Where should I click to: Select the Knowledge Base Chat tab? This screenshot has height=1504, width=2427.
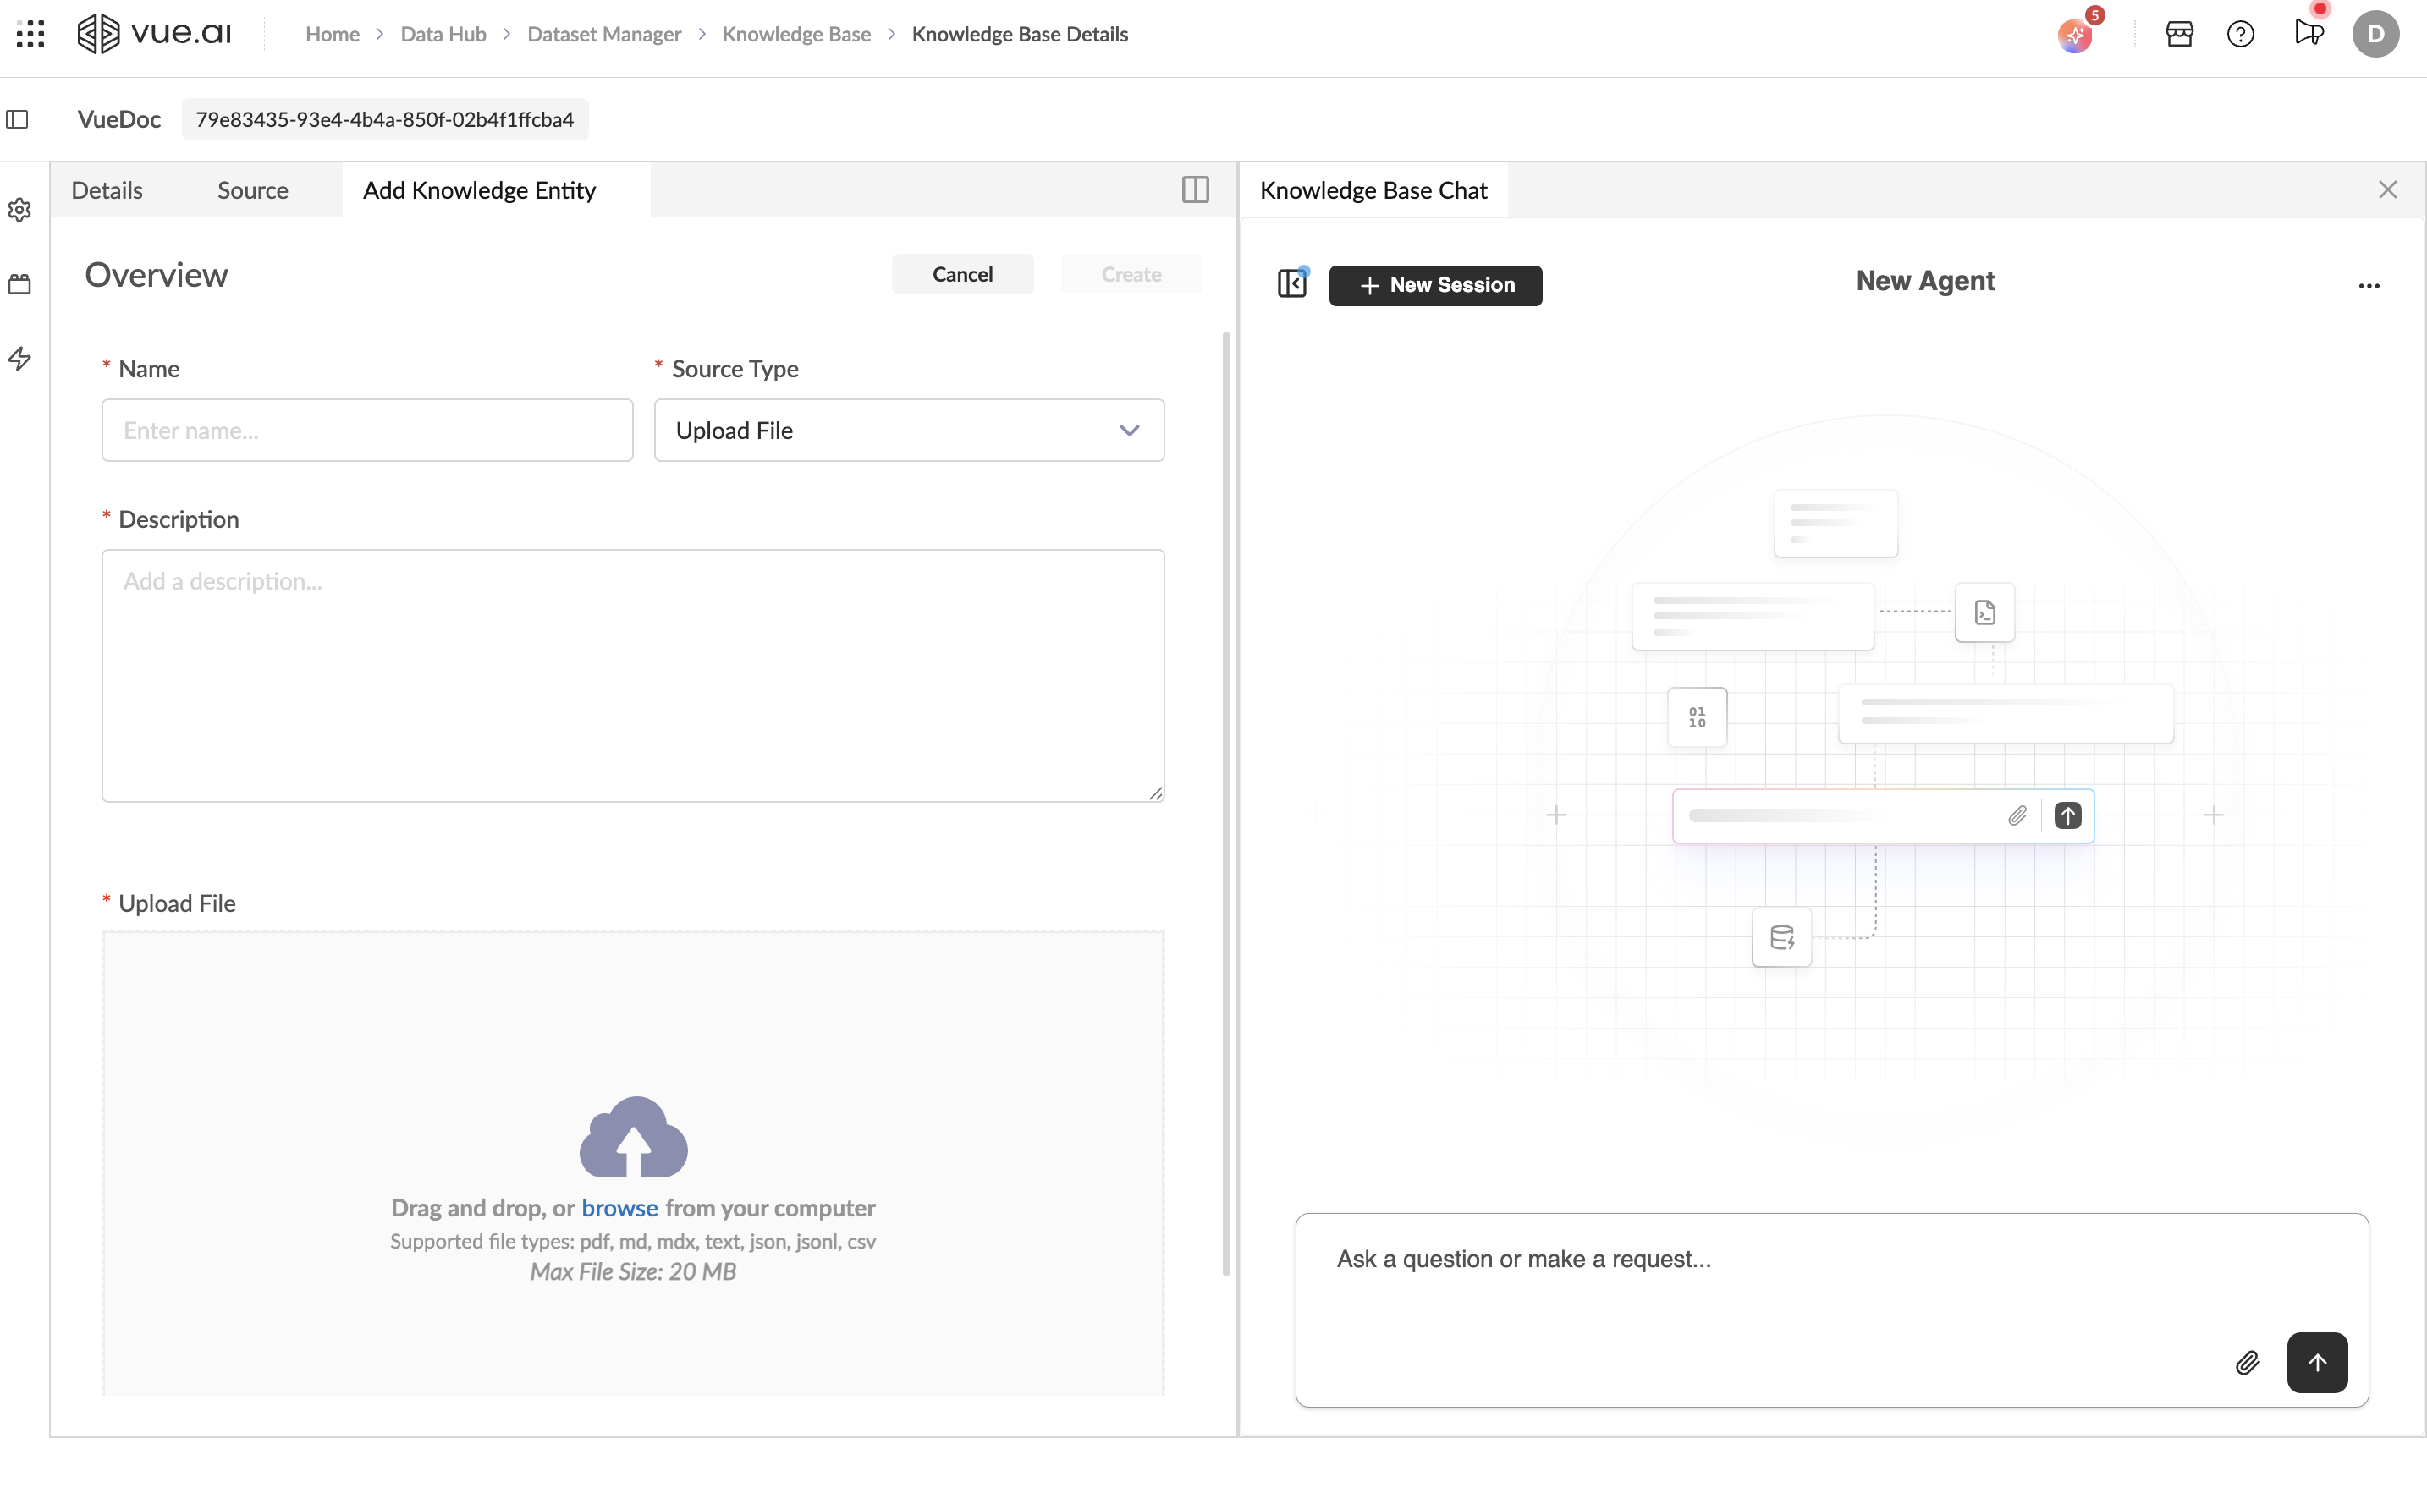[1373, 189]
